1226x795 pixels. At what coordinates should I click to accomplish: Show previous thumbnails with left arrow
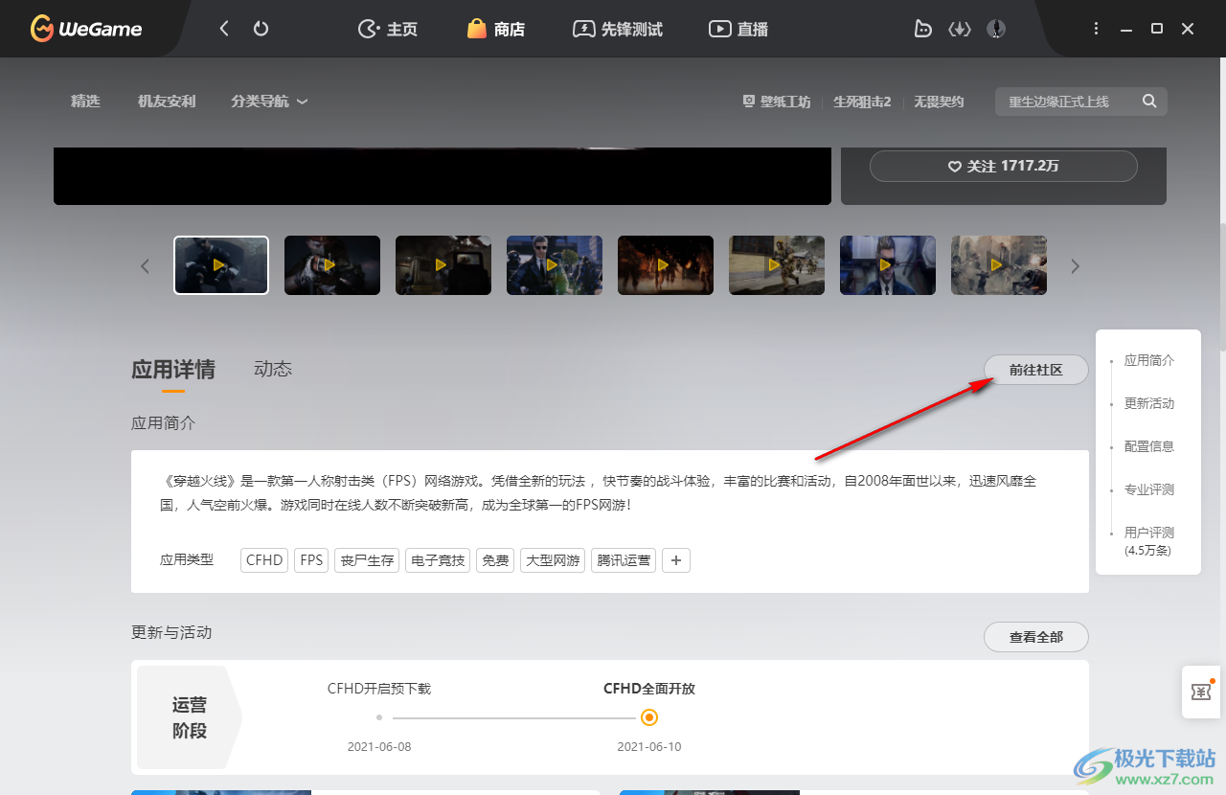pyautogui.click(x=146, y=266)
